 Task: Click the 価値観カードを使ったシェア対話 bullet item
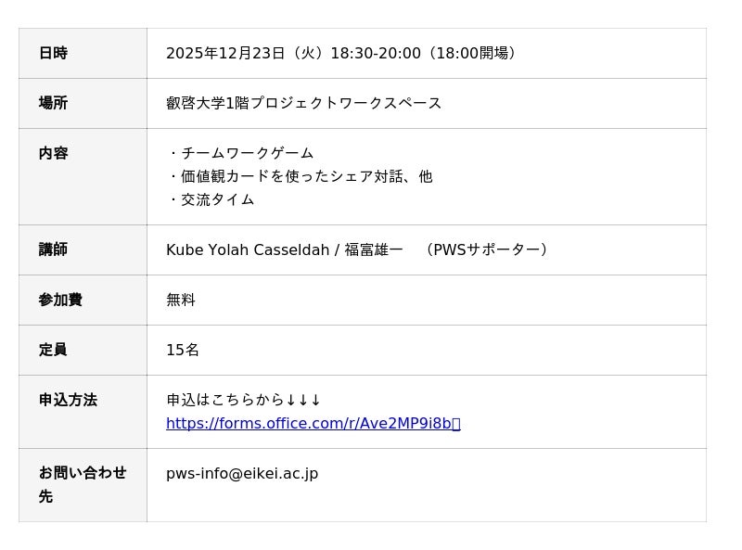(306, 176)
